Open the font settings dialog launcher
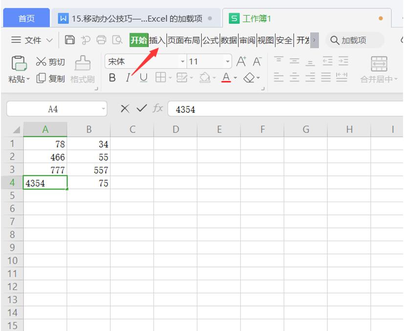This screenshot has height=331, width=404. pos(263,89)
